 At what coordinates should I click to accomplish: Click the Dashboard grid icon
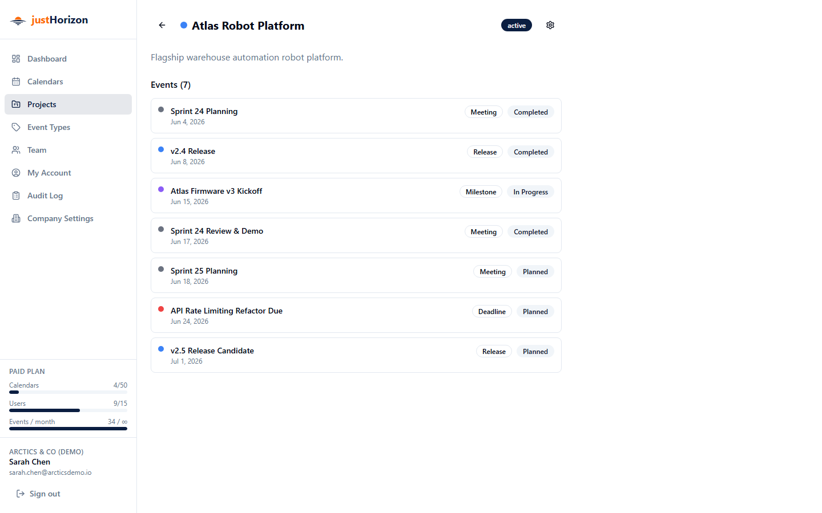pos(16,59)
